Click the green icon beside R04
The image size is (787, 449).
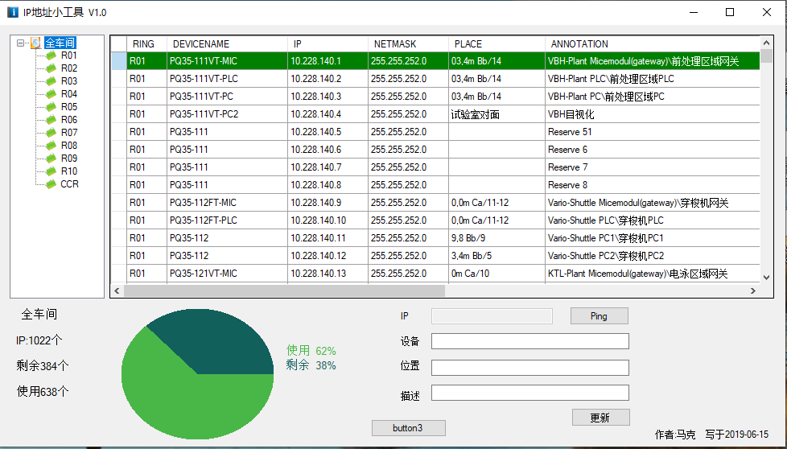tap(52, 94)
